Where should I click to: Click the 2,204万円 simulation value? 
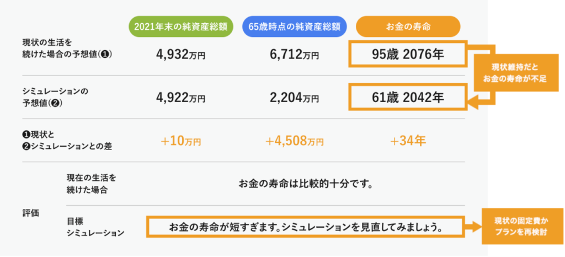(x=295, y=97)
